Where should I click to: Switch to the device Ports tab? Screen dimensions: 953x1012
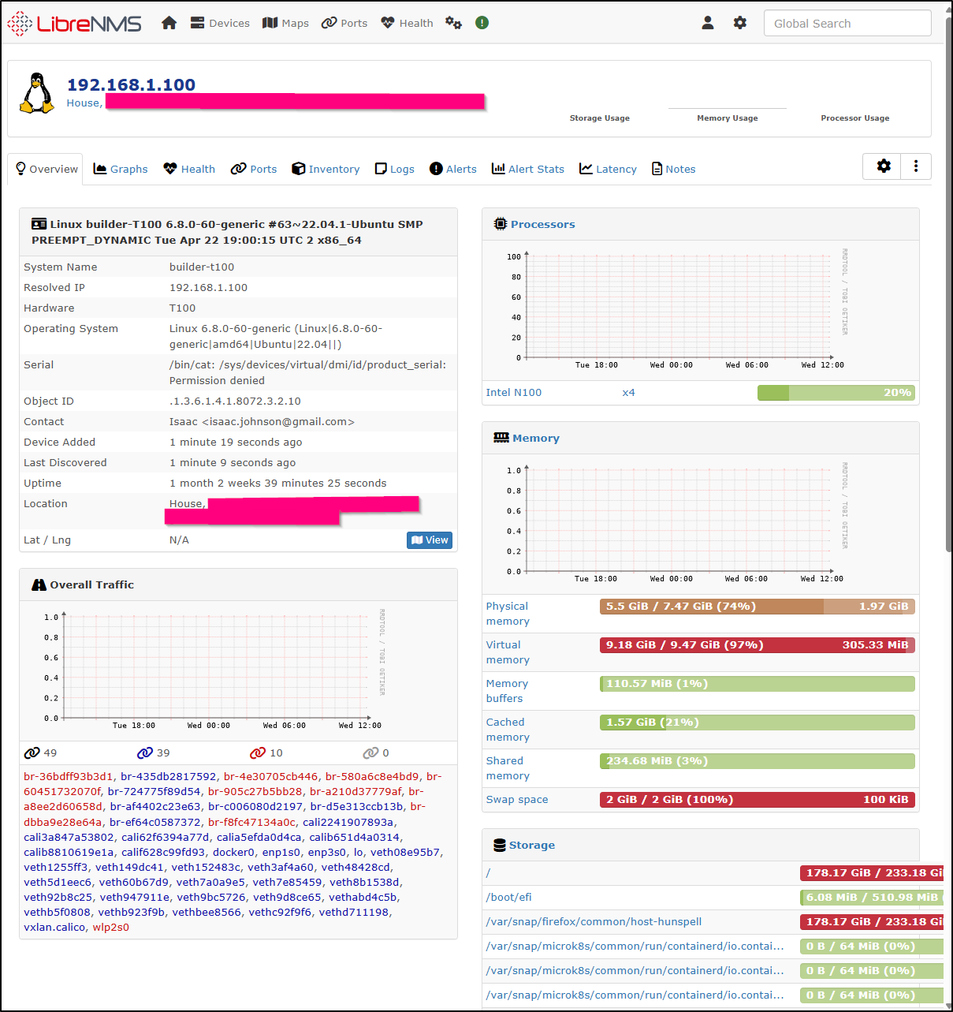(254, 169)
